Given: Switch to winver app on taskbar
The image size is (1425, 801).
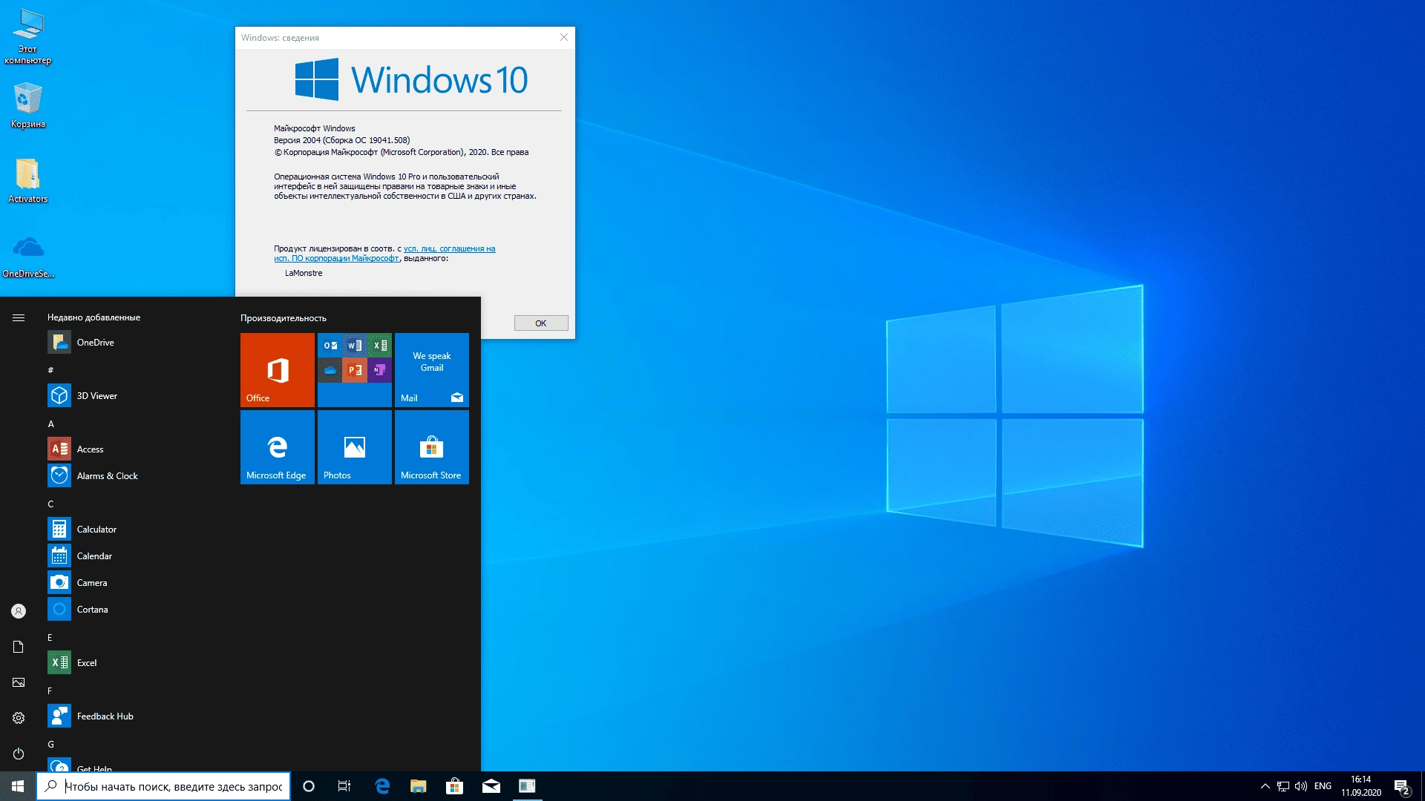Looking at the screenshot, I should coord(528,786).
